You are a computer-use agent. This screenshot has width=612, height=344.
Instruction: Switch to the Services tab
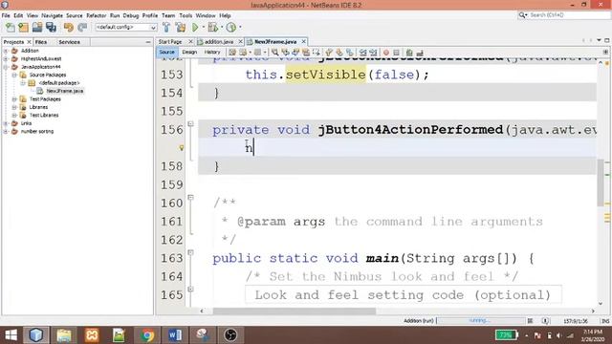(x=69, y=42)
